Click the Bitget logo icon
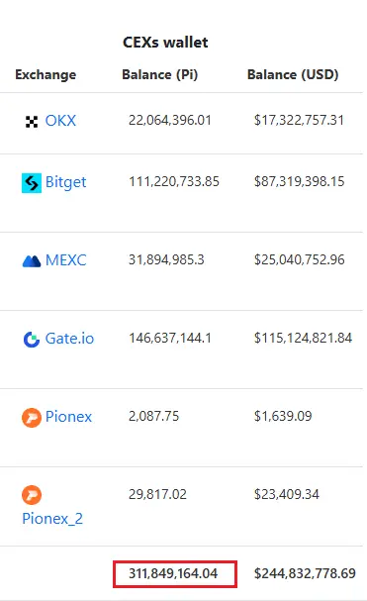 pos(32,183)
